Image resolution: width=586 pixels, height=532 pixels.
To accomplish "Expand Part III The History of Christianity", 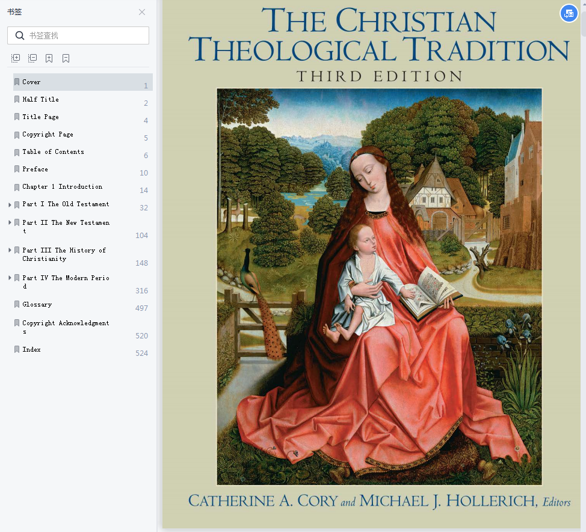I will tap(10, 250).
